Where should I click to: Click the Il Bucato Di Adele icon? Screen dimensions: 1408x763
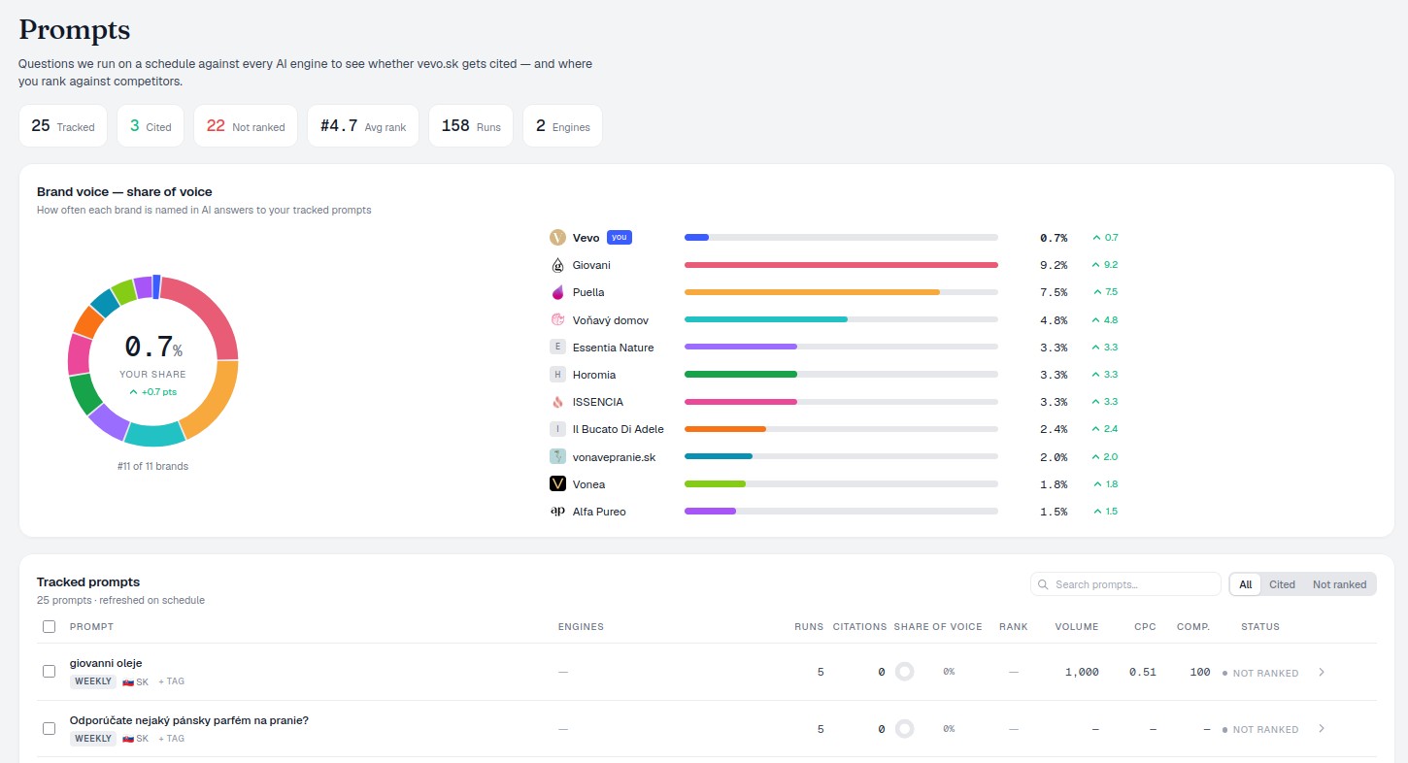pos(557,429)
